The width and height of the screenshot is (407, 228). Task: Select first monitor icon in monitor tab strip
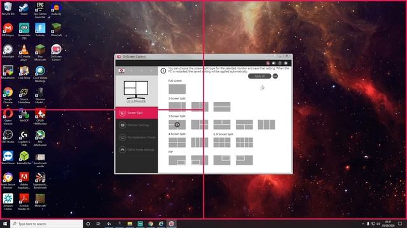pyautogui.click(x=121, y=70)
